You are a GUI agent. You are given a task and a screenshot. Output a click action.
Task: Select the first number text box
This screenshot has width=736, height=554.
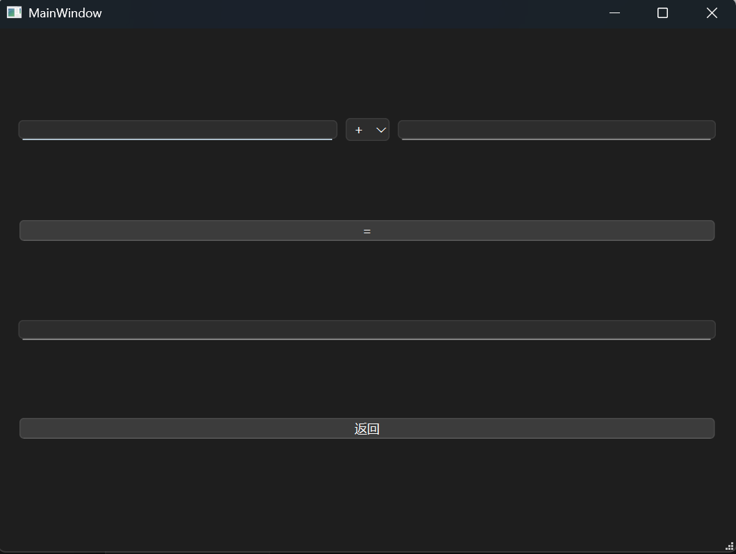[x=177, y=130]
